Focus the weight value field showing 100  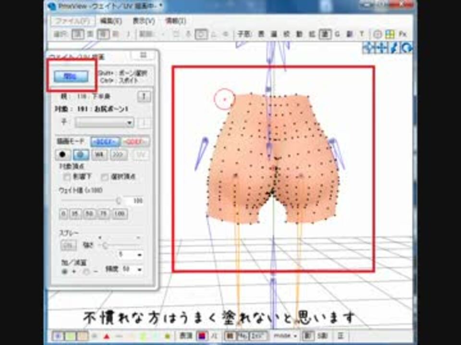[x=134, y=201]
